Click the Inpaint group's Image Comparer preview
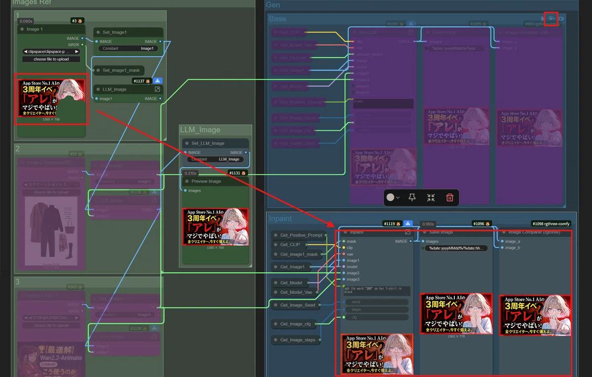This screenshot has width=592, height=377. [535, 315]
